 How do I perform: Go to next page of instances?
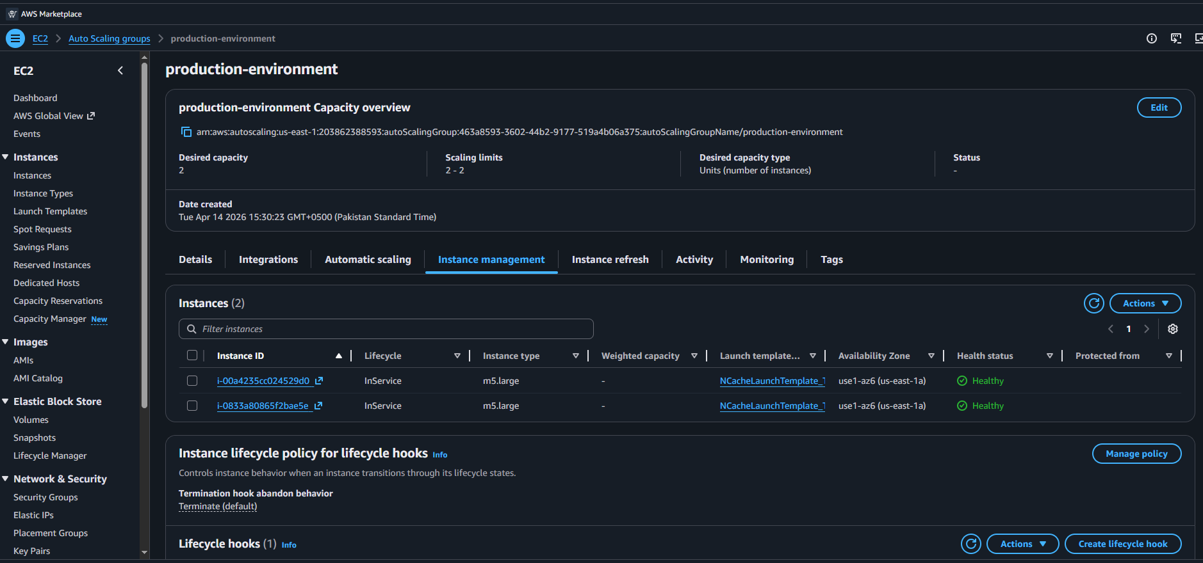[1147, 329]
